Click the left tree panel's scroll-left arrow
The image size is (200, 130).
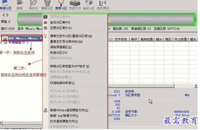click(1, 123)
